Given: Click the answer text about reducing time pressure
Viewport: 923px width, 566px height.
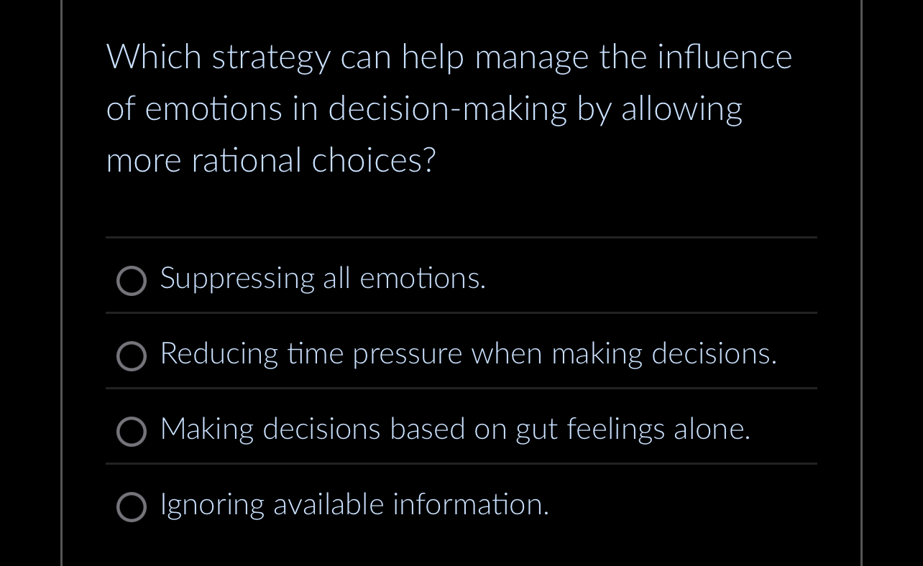Looking at the screenshot, I should (x=468, y=354).
